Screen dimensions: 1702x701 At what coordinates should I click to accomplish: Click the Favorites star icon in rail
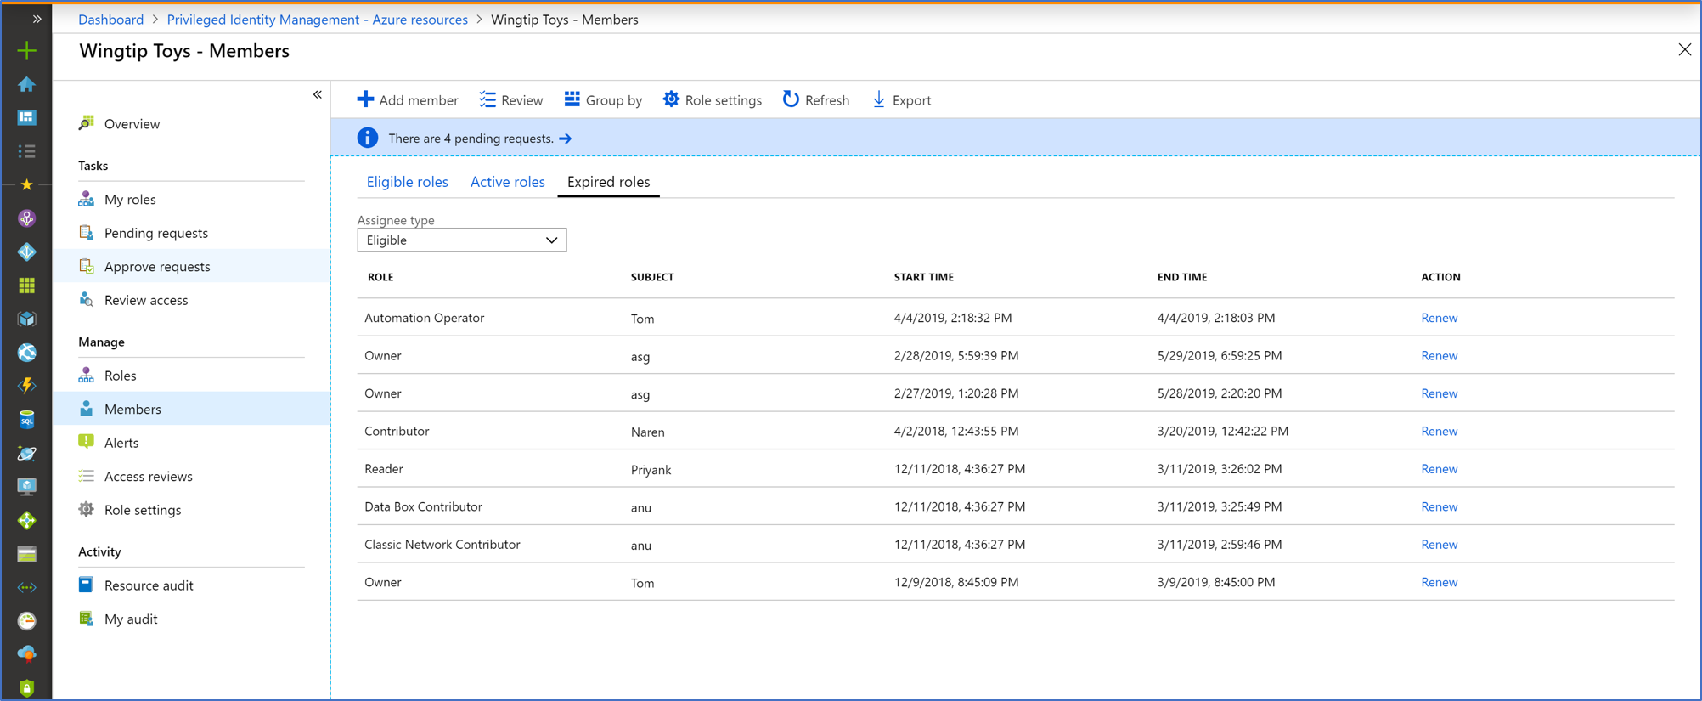tap(27, 184)
